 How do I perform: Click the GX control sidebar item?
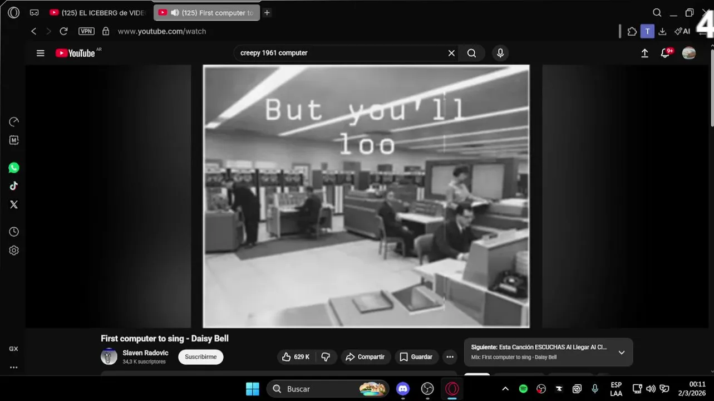(x=13, y=349)
